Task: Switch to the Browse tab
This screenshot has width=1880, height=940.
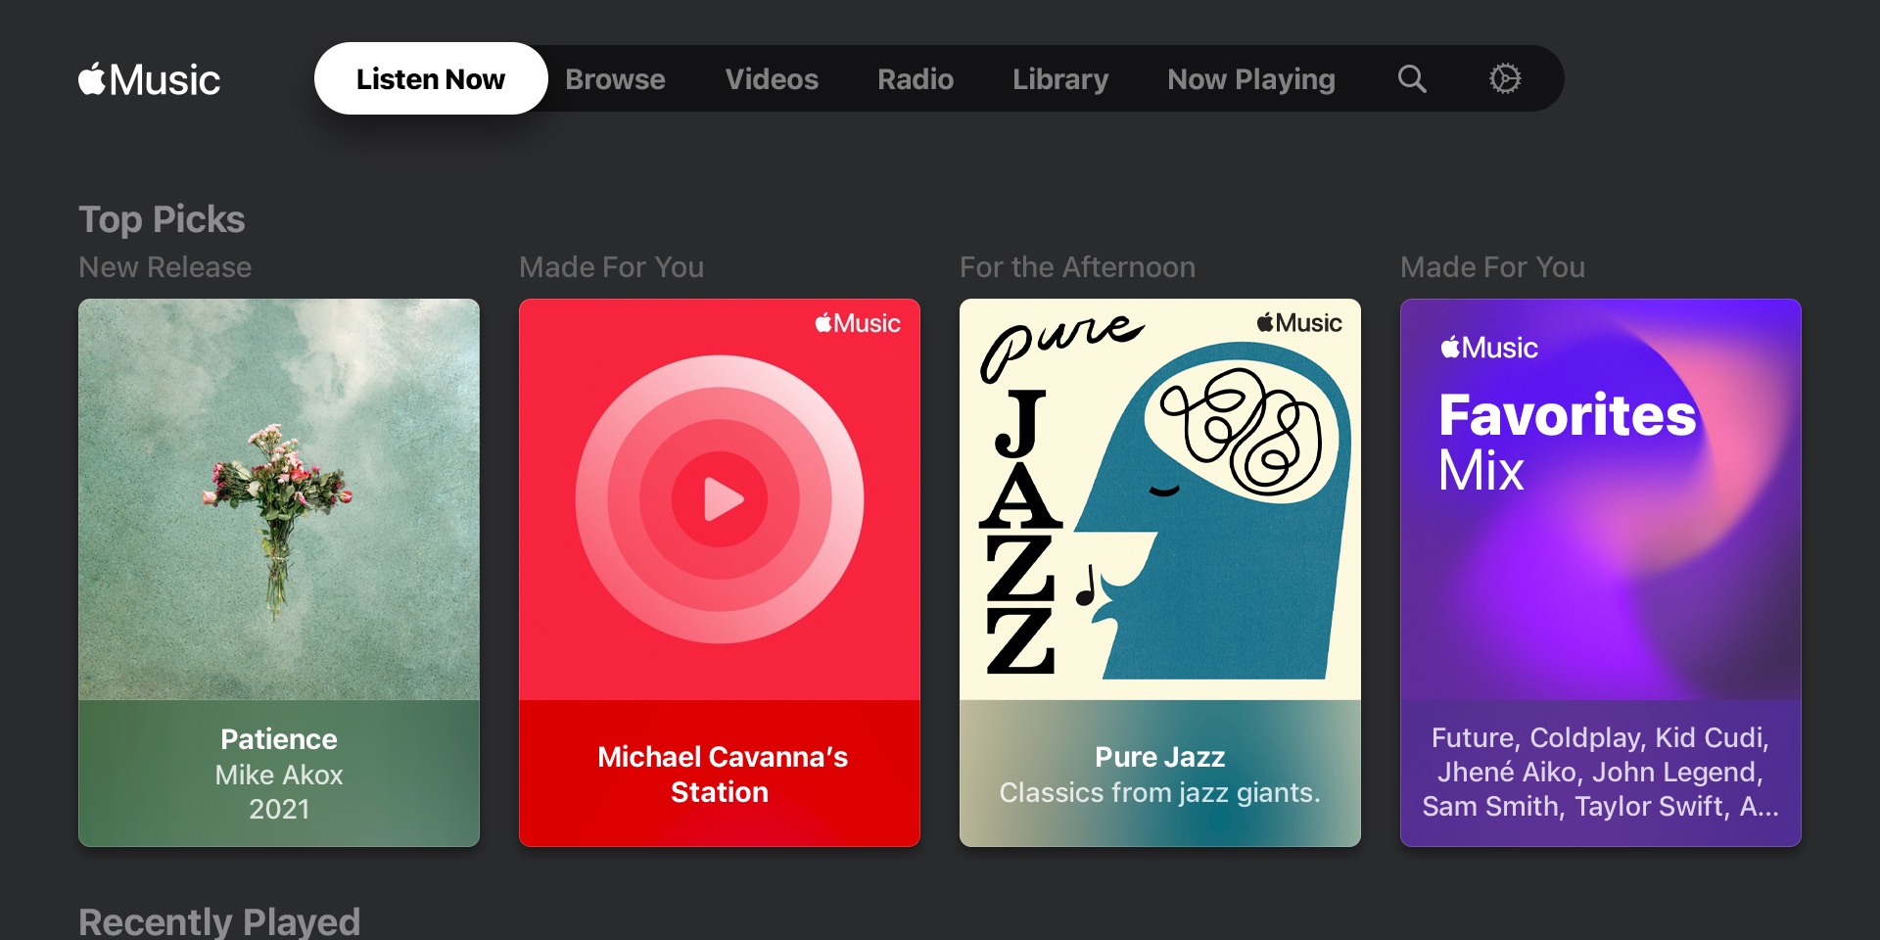Action: [615, 79]
